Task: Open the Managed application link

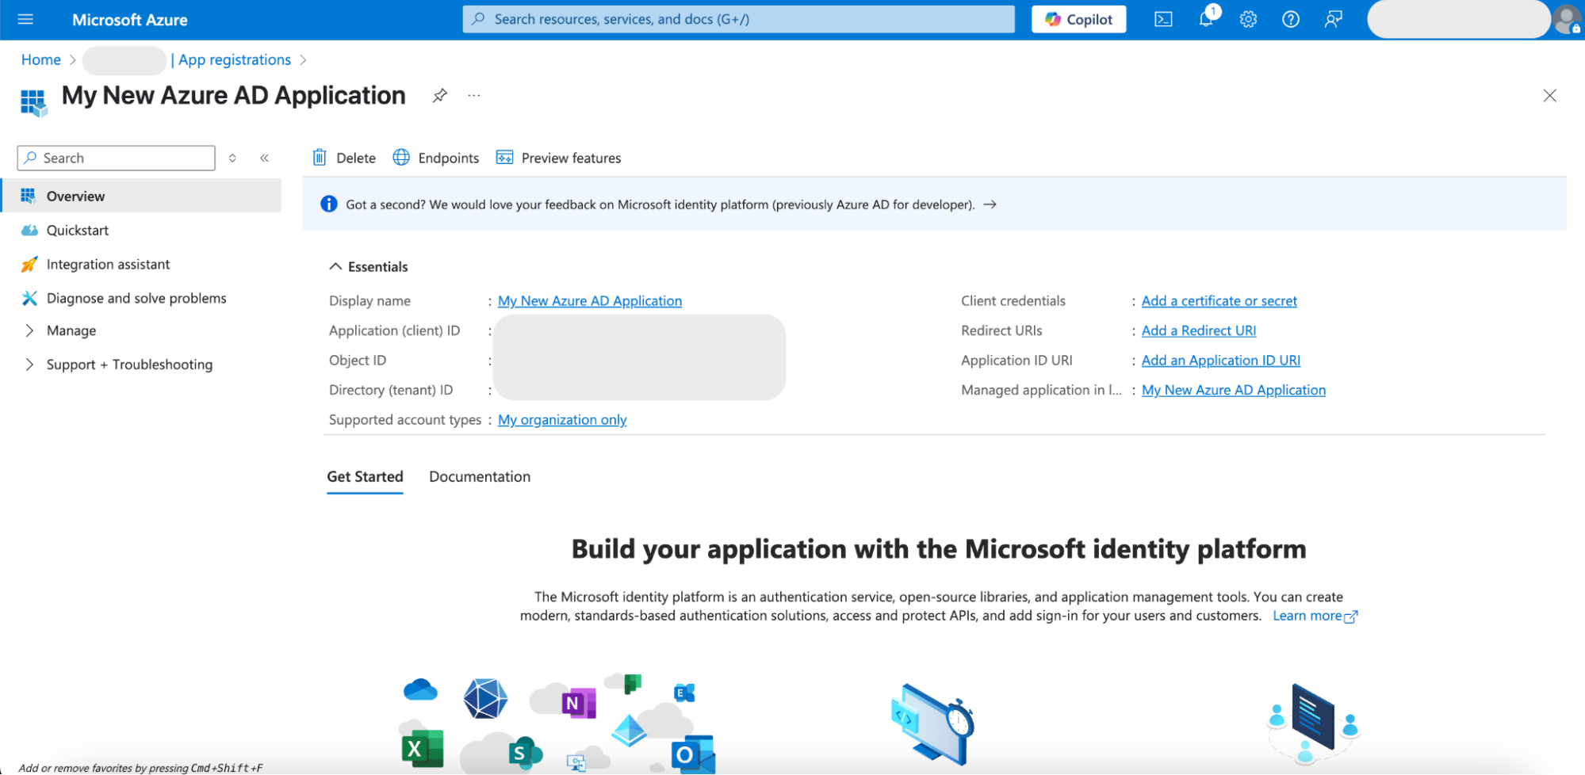Action: click(1234, 390)
